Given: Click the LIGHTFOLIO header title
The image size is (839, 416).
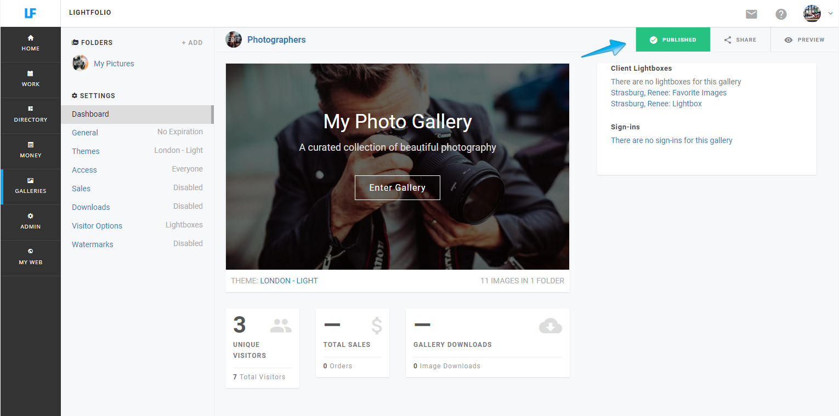Looking at the screenshot, I should point(90,13).
